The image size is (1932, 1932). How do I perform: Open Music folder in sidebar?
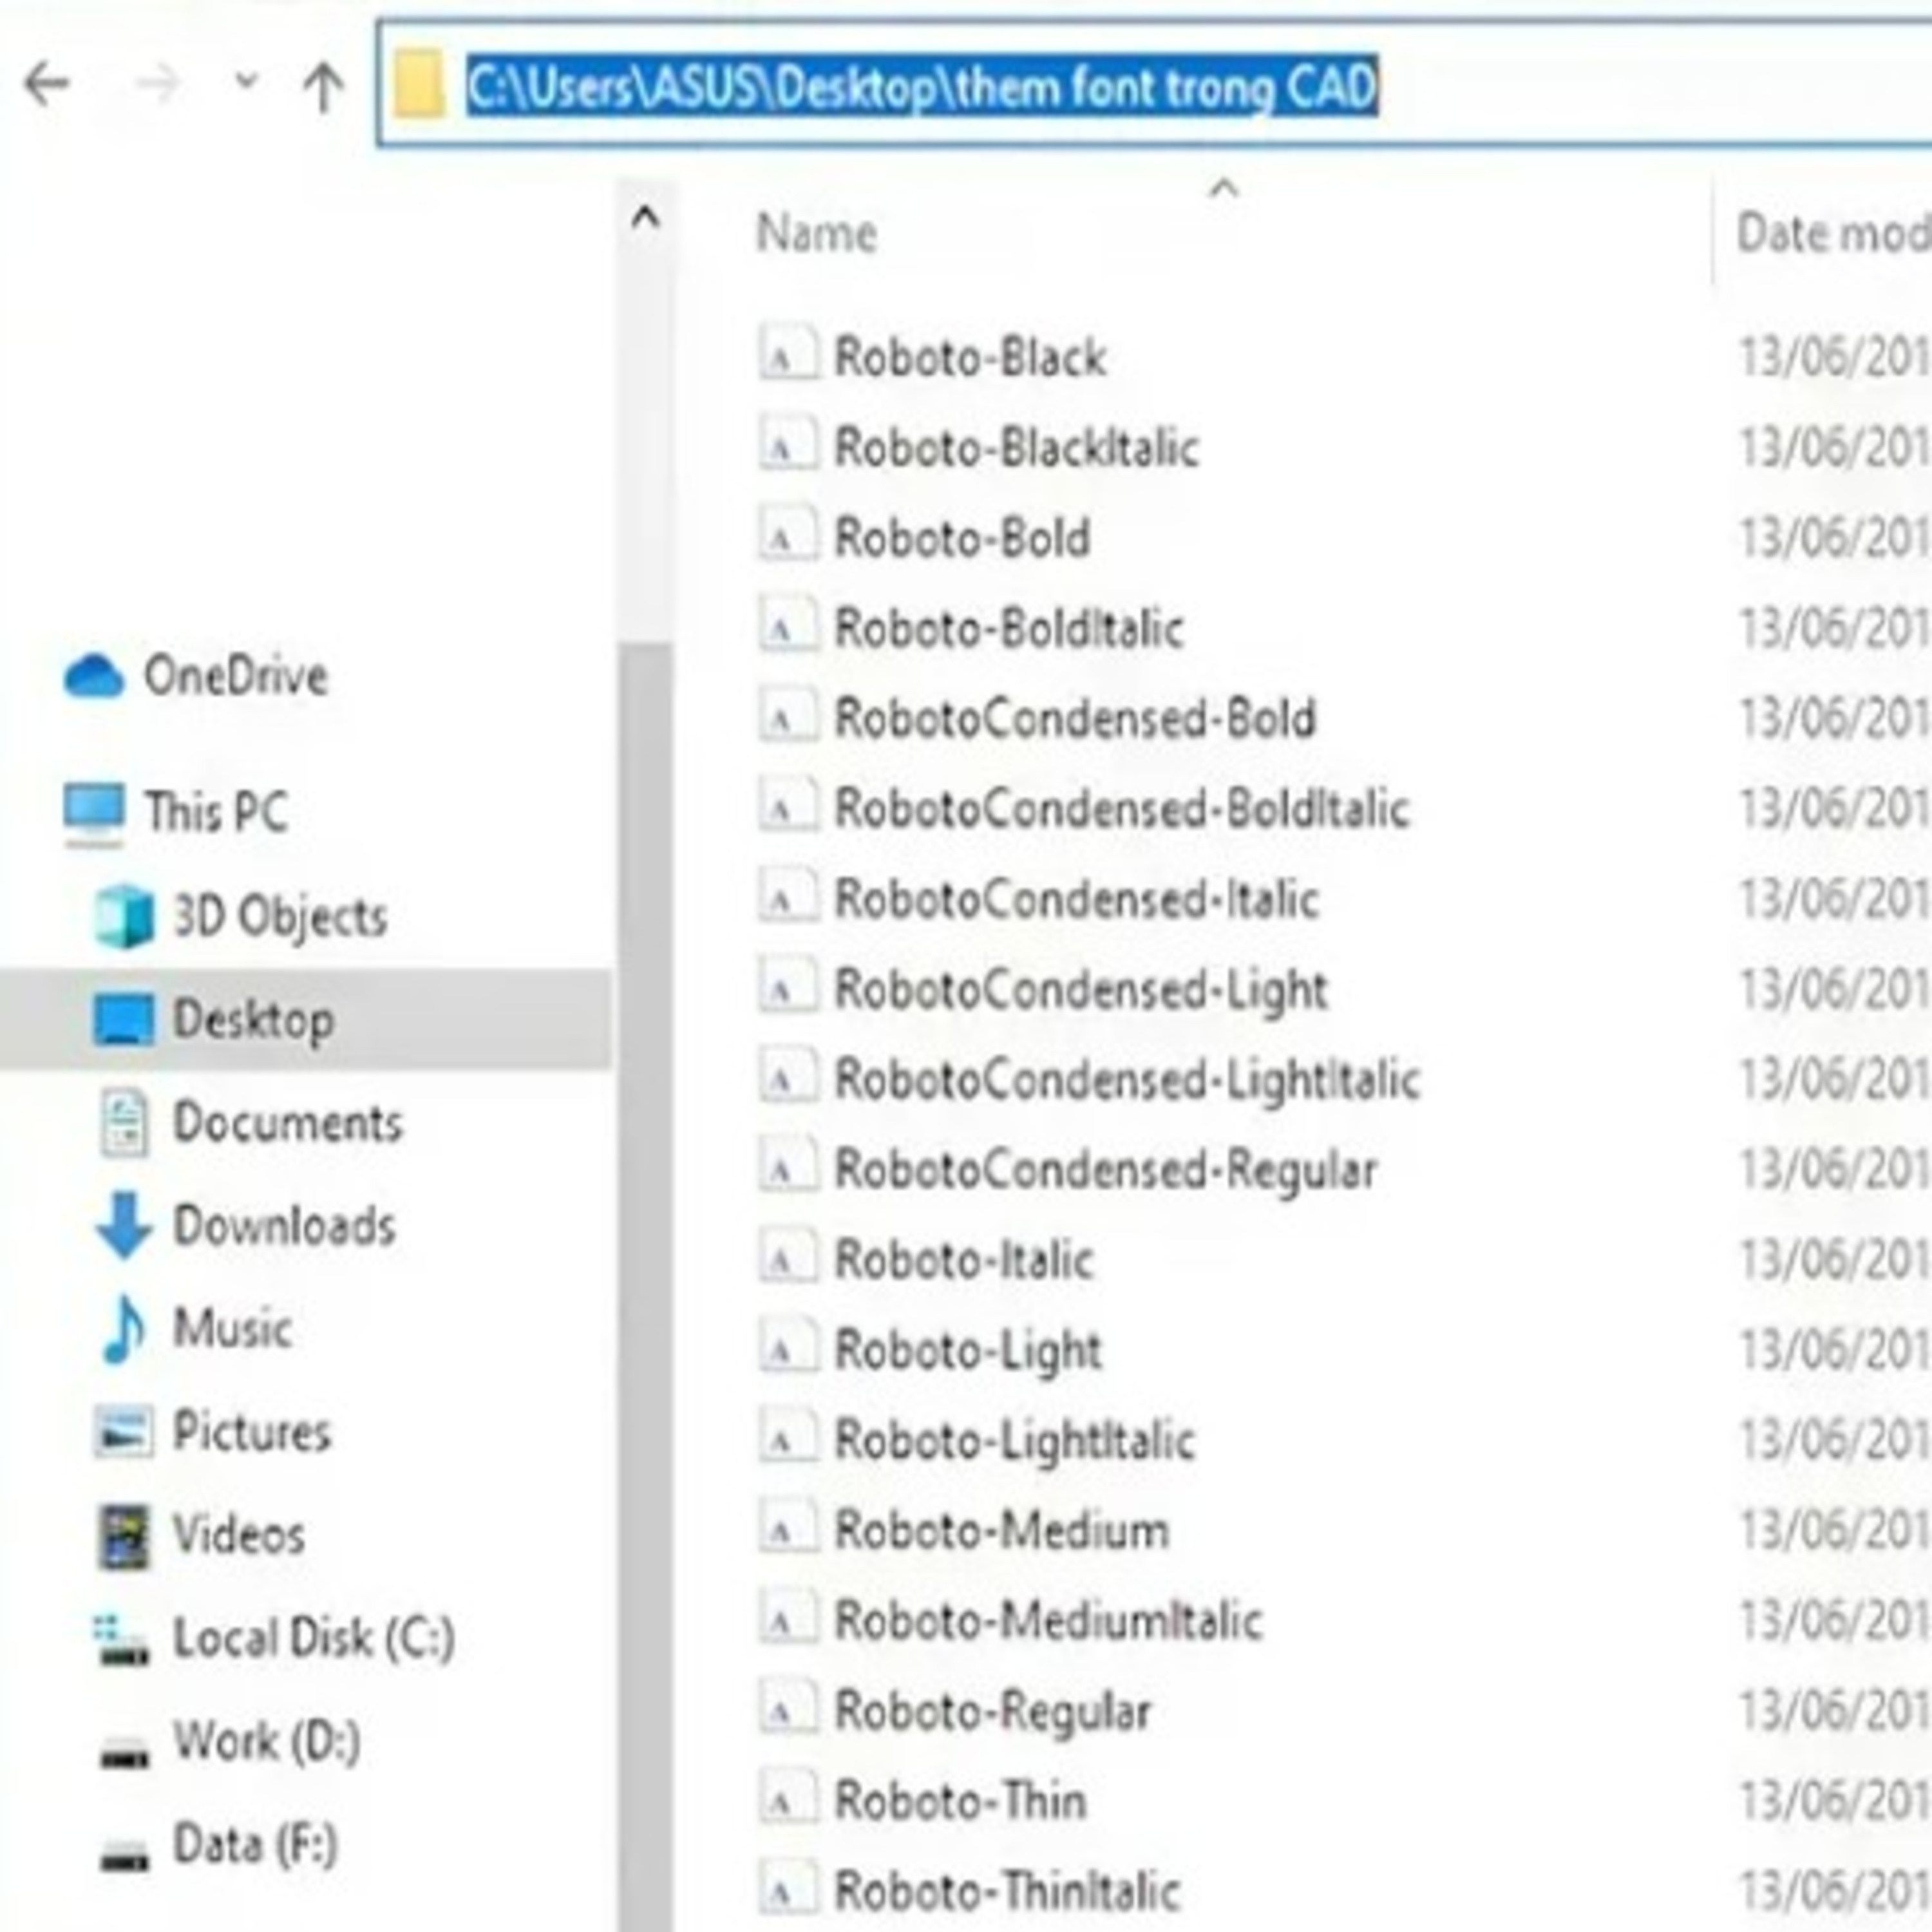click(x=232, y=1328)
